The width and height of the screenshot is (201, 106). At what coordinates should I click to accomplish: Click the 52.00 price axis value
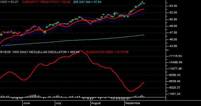click(173, 13)
